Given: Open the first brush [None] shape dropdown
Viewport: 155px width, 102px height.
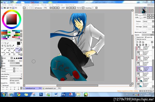Looking at the screenshot, I should pos(14,69).
